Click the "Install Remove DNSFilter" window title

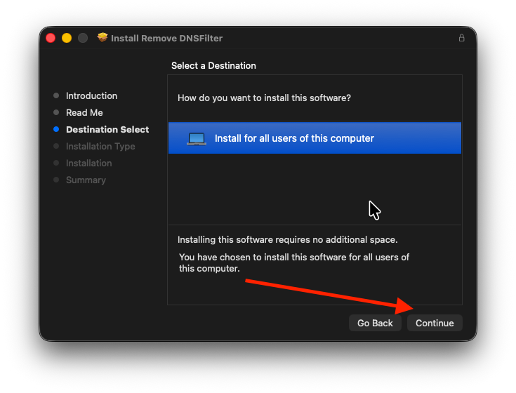tap(167, 38)
